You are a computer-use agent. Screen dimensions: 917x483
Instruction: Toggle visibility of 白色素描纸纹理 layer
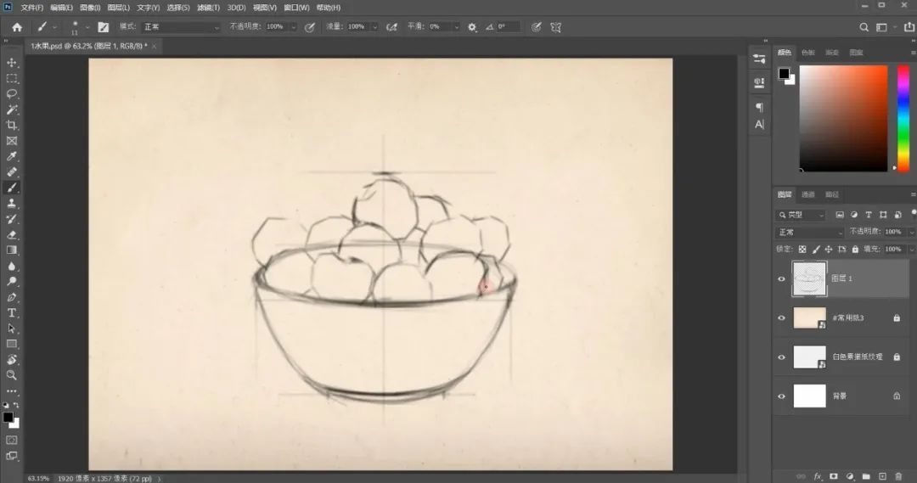pyautogui.click(x=781, y=357)
